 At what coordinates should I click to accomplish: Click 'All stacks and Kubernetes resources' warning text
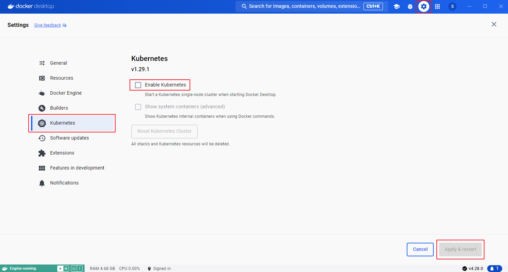tap(181, 144)
